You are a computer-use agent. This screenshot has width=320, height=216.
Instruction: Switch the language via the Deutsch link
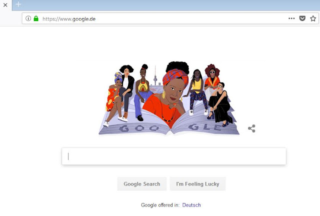[191, 205]
